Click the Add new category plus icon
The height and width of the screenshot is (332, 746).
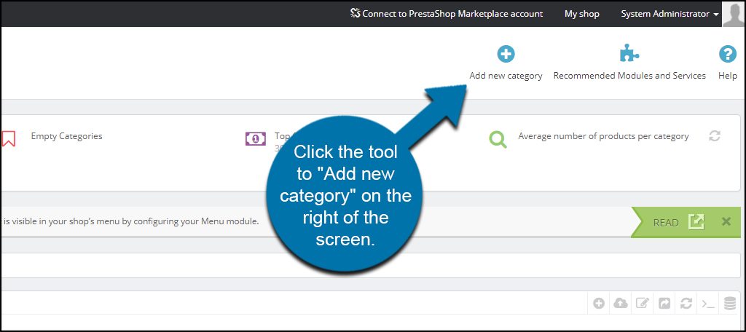tap(506, 54)
